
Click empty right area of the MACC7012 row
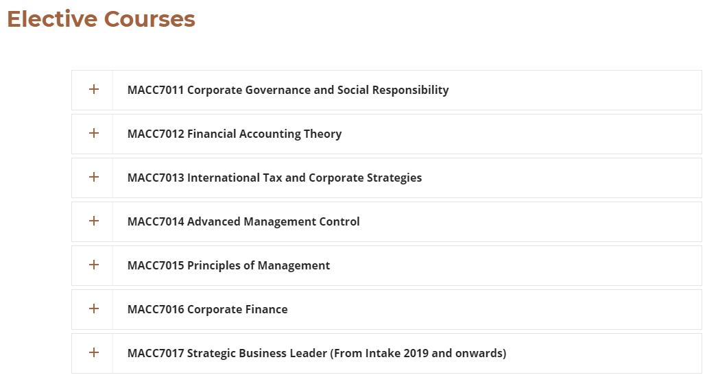549,134
